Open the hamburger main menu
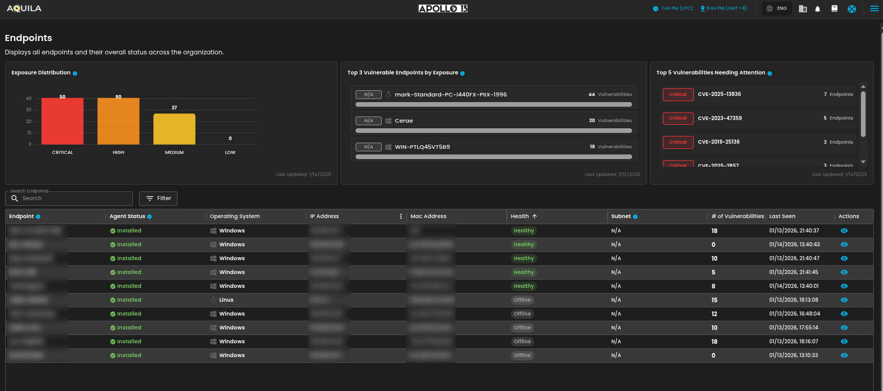The height and width of the screenshot is (391, 883). [x=874, y=9]
